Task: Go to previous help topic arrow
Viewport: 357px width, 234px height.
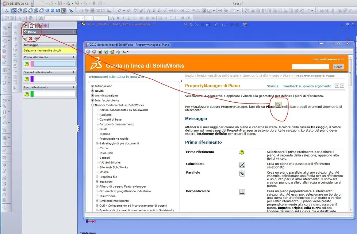Action: [337, 86]
